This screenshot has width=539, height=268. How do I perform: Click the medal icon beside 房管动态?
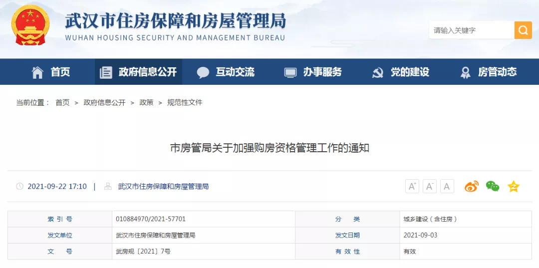[x=466, y=72]
